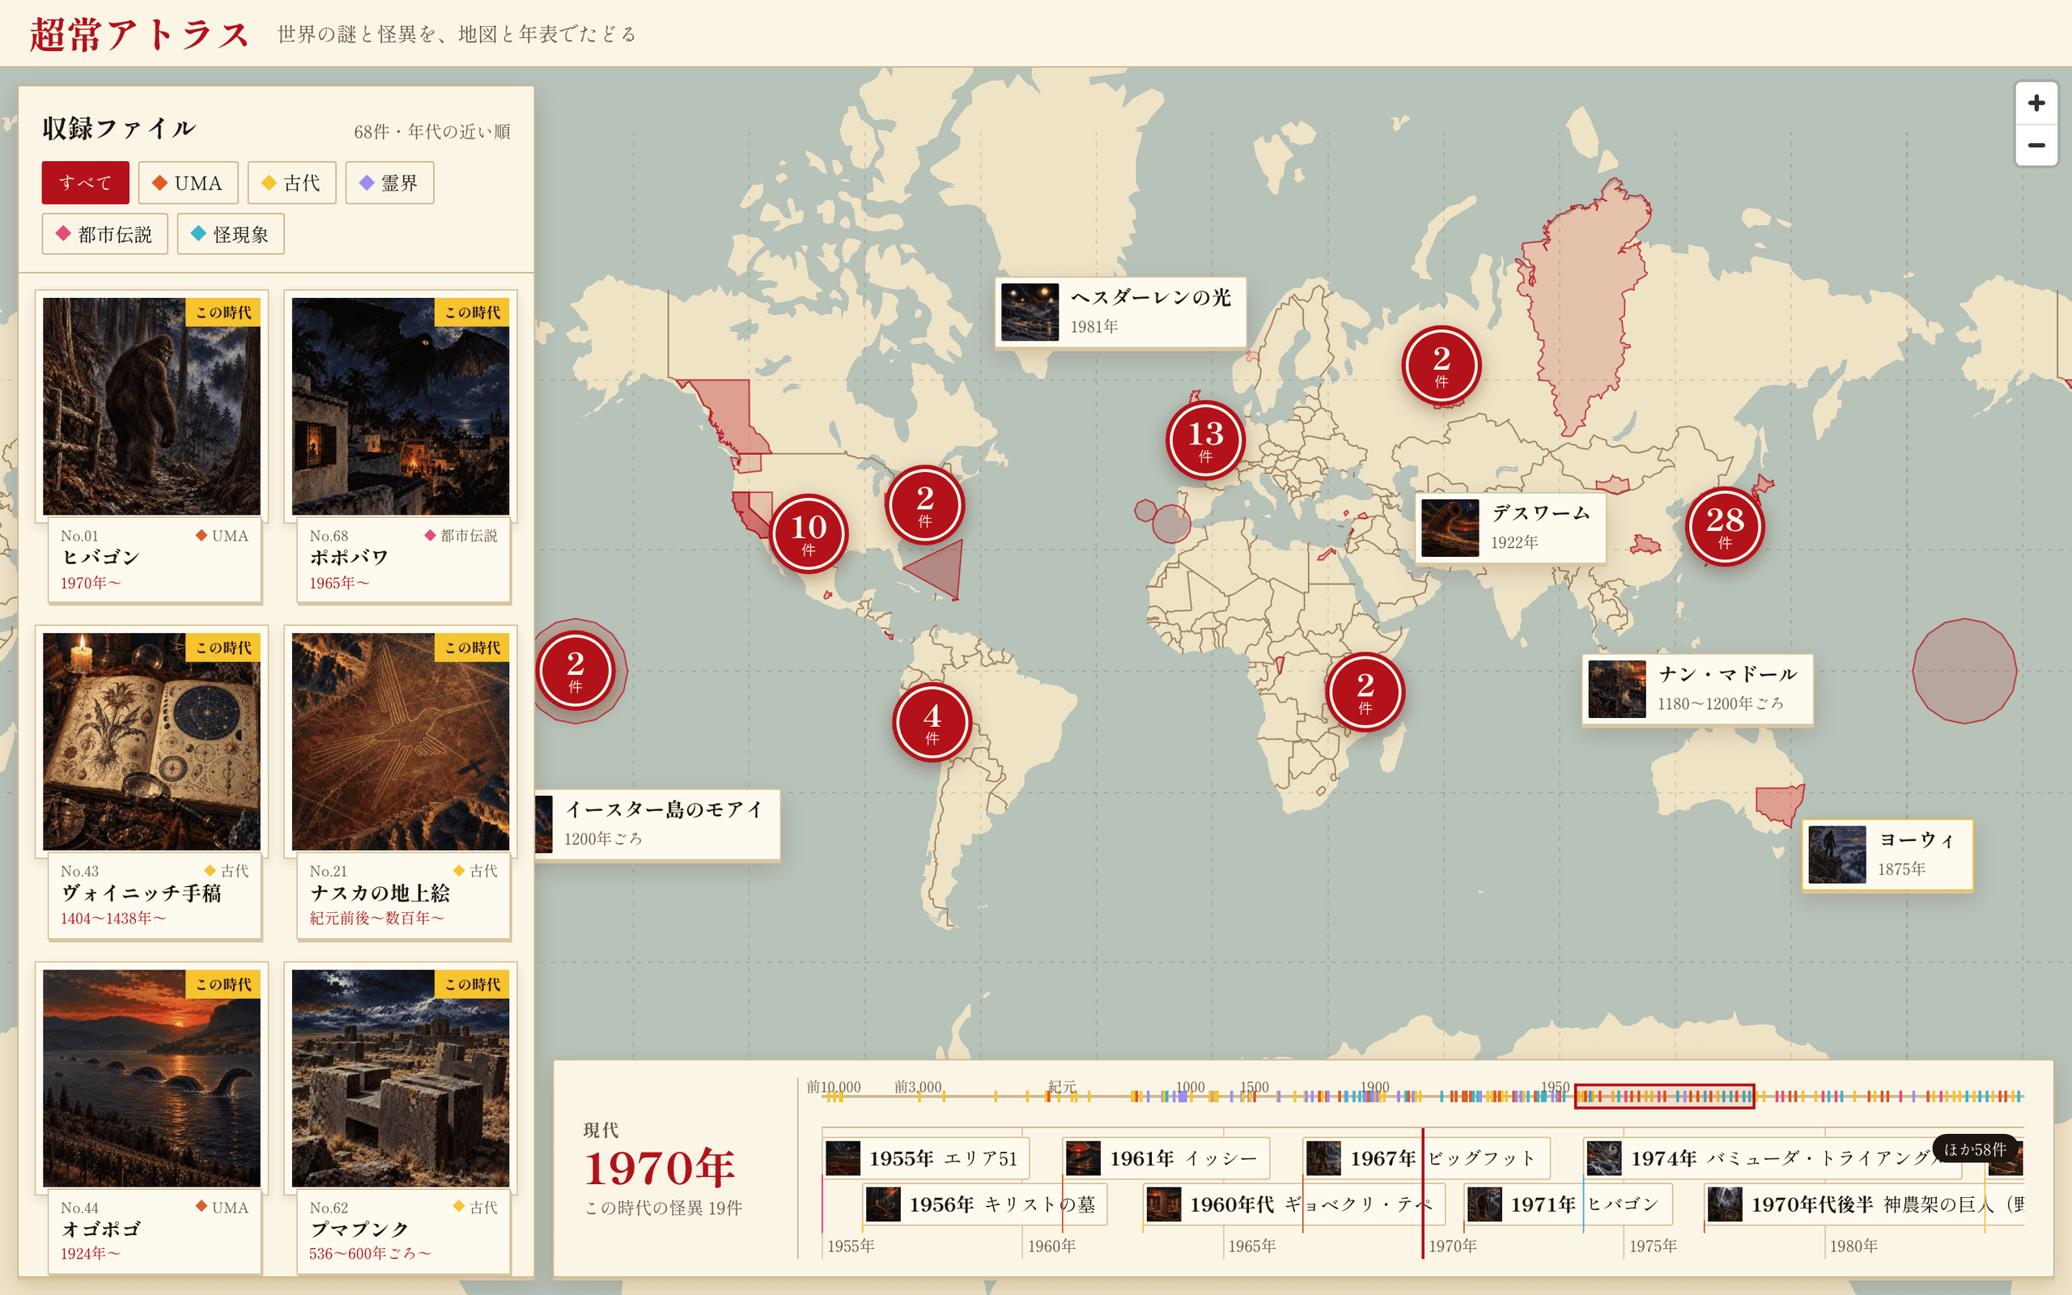Select 1956年 キリストの墓 timeline entry
Viewport: 2072px width, 1295px height.
[985, 1204]
